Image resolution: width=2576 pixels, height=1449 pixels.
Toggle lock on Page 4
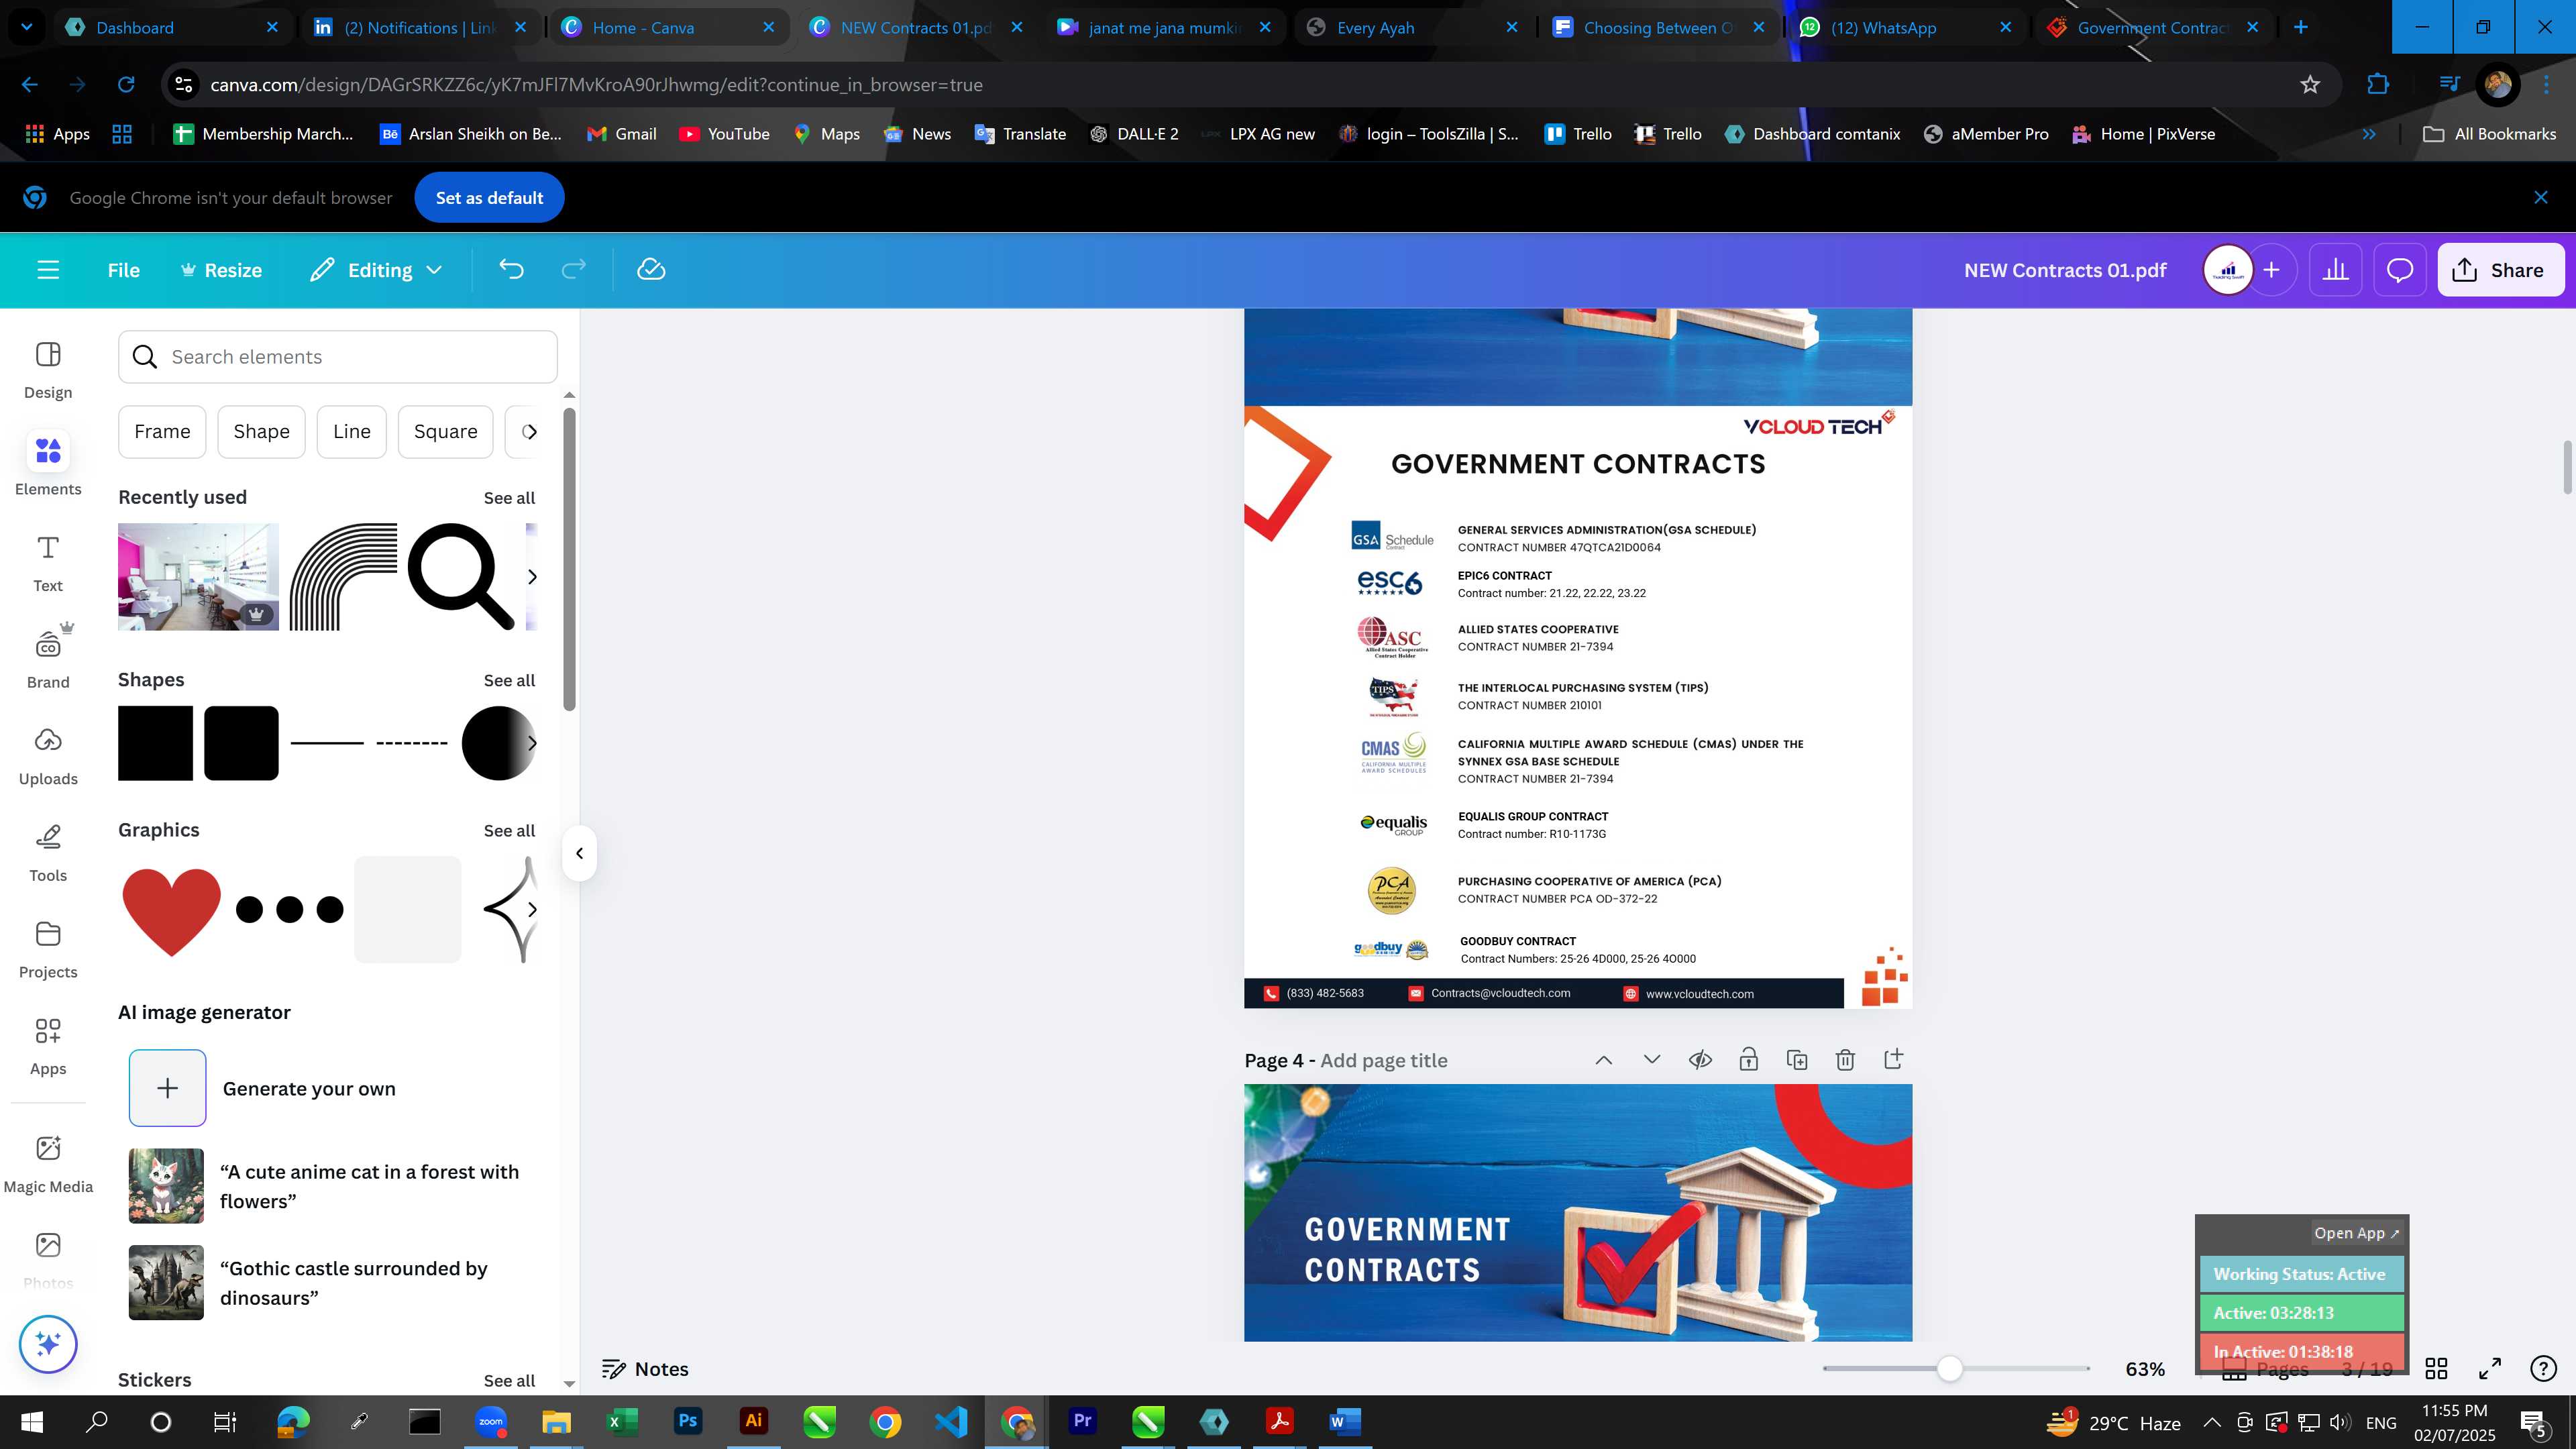1748,1060
